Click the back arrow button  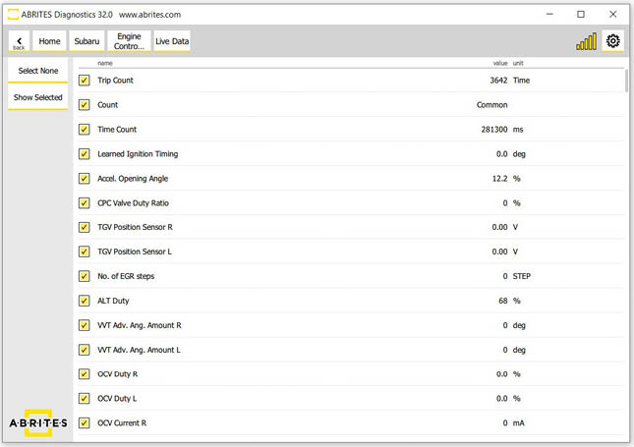click(x=19, y=41)
